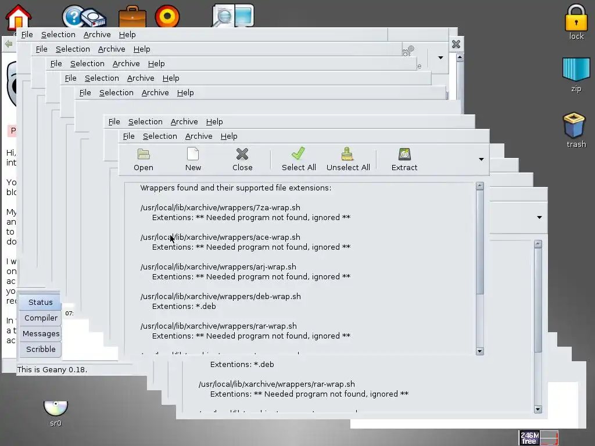595x446 pixels.
Task: Click the front xarchive vertical scrollbar thumb
Action: click(x=479, y=242)
